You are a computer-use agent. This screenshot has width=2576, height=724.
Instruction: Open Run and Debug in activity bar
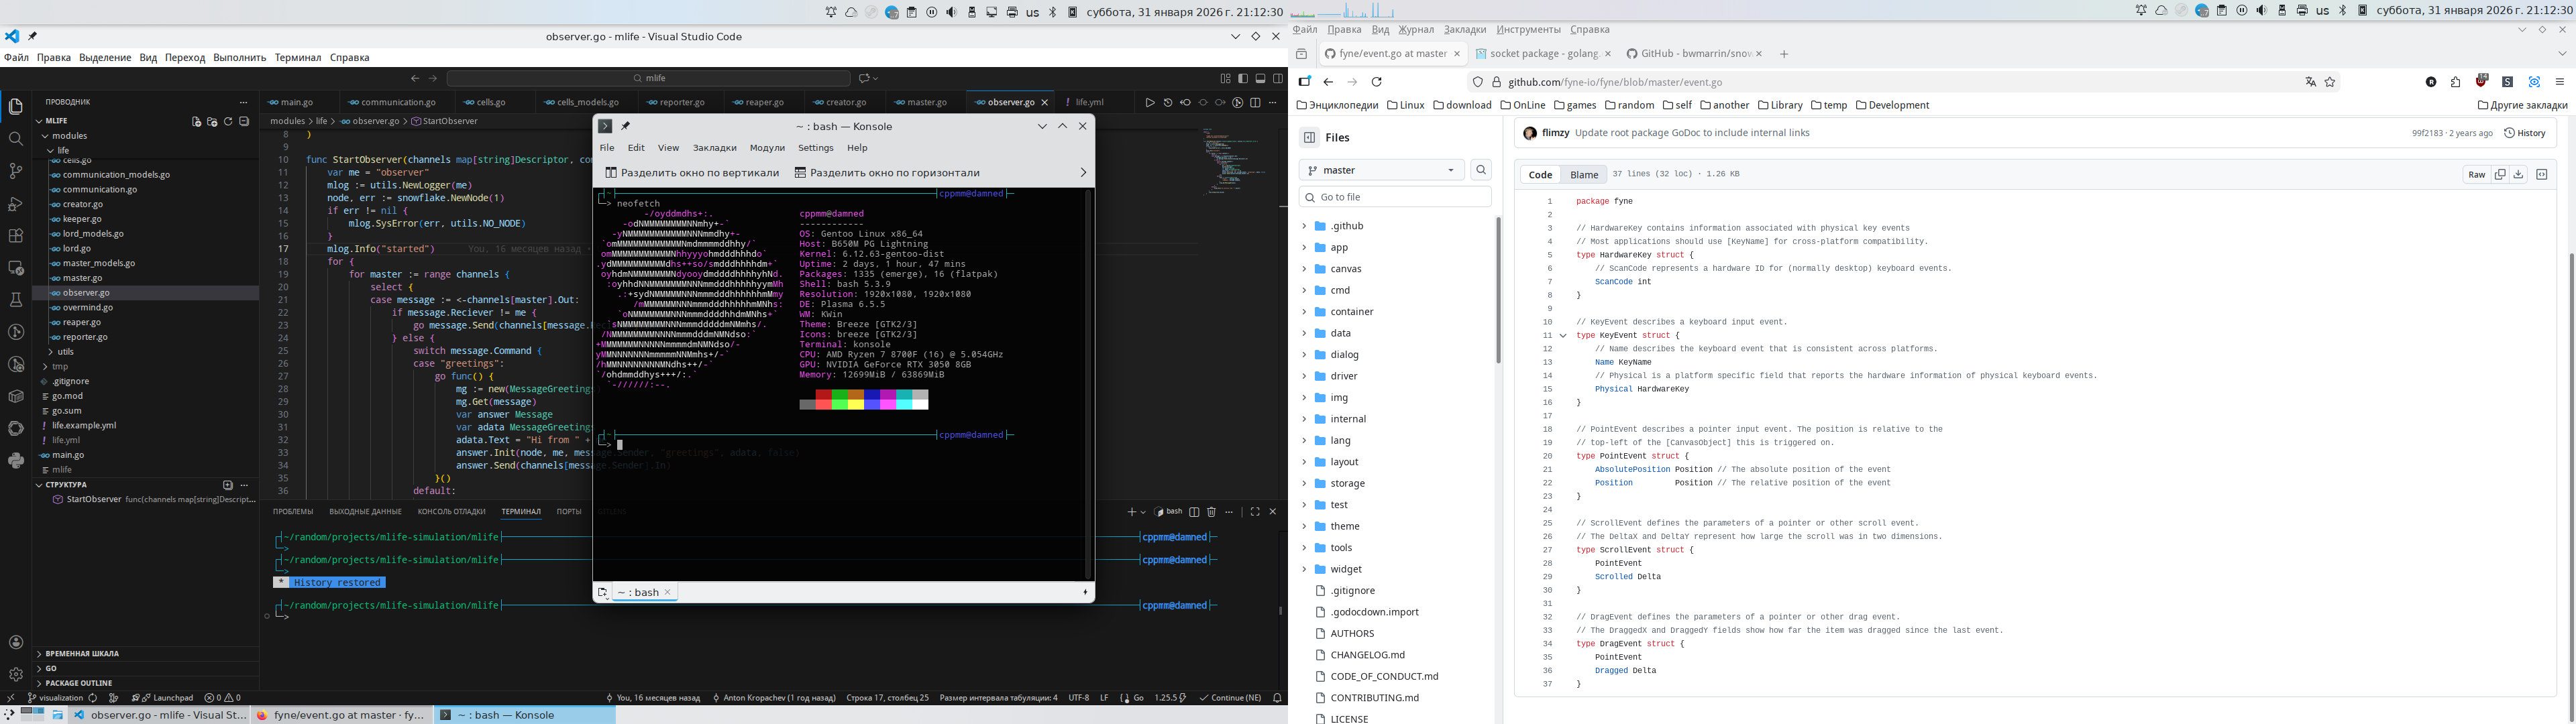(15, 203)
